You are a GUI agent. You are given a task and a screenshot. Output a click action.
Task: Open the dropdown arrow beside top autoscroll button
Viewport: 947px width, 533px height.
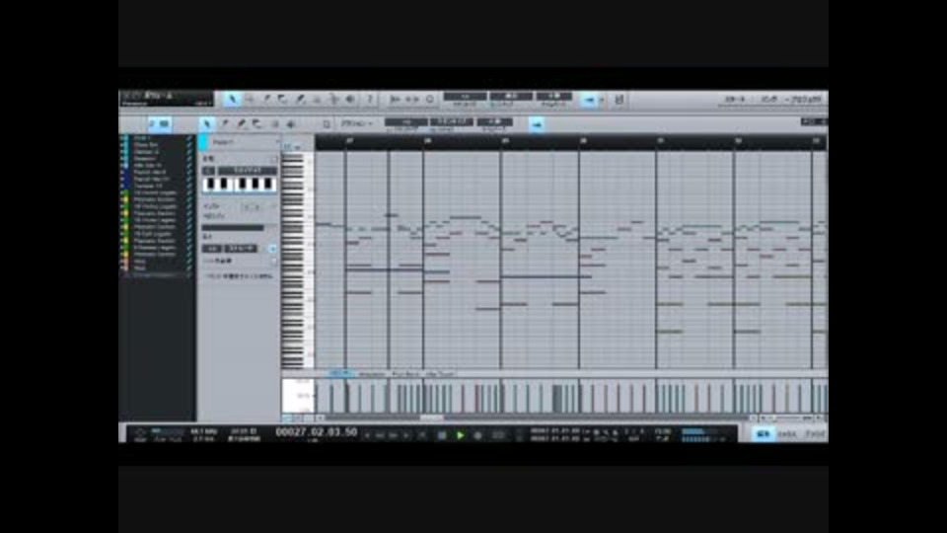(602, 100)
